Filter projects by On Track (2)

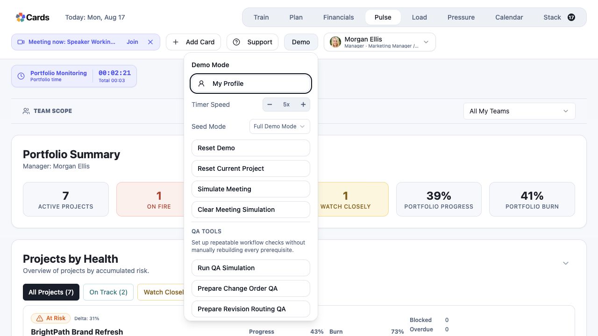(108, 292)
